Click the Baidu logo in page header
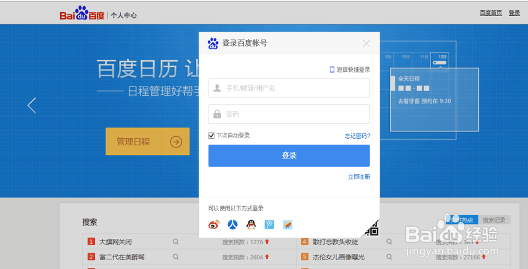Screen dimensions: 528x269 click(x=82, y=13)
